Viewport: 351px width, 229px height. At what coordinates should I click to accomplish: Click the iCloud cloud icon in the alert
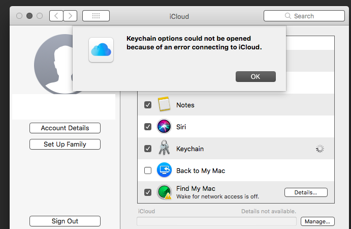(x=101, y=50)
